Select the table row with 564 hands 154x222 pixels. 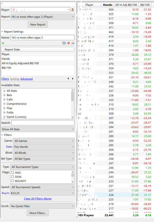click(115, 10)
